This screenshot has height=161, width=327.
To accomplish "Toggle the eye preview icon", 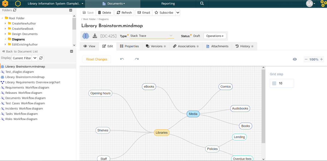I will [x=295, y=59].
